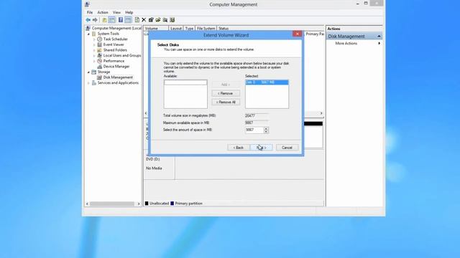460x258 pixels.
Task: Click the Up One Level folder icon
Action: (x=104, y=20)
